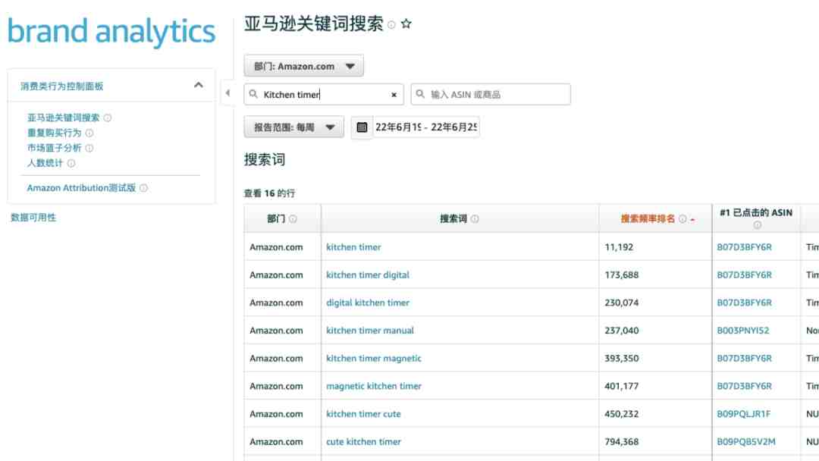This screenshot has height=461, width=819.
Task: Click info icon next to Amazon Attribution测试版
Action: [143, 188]
